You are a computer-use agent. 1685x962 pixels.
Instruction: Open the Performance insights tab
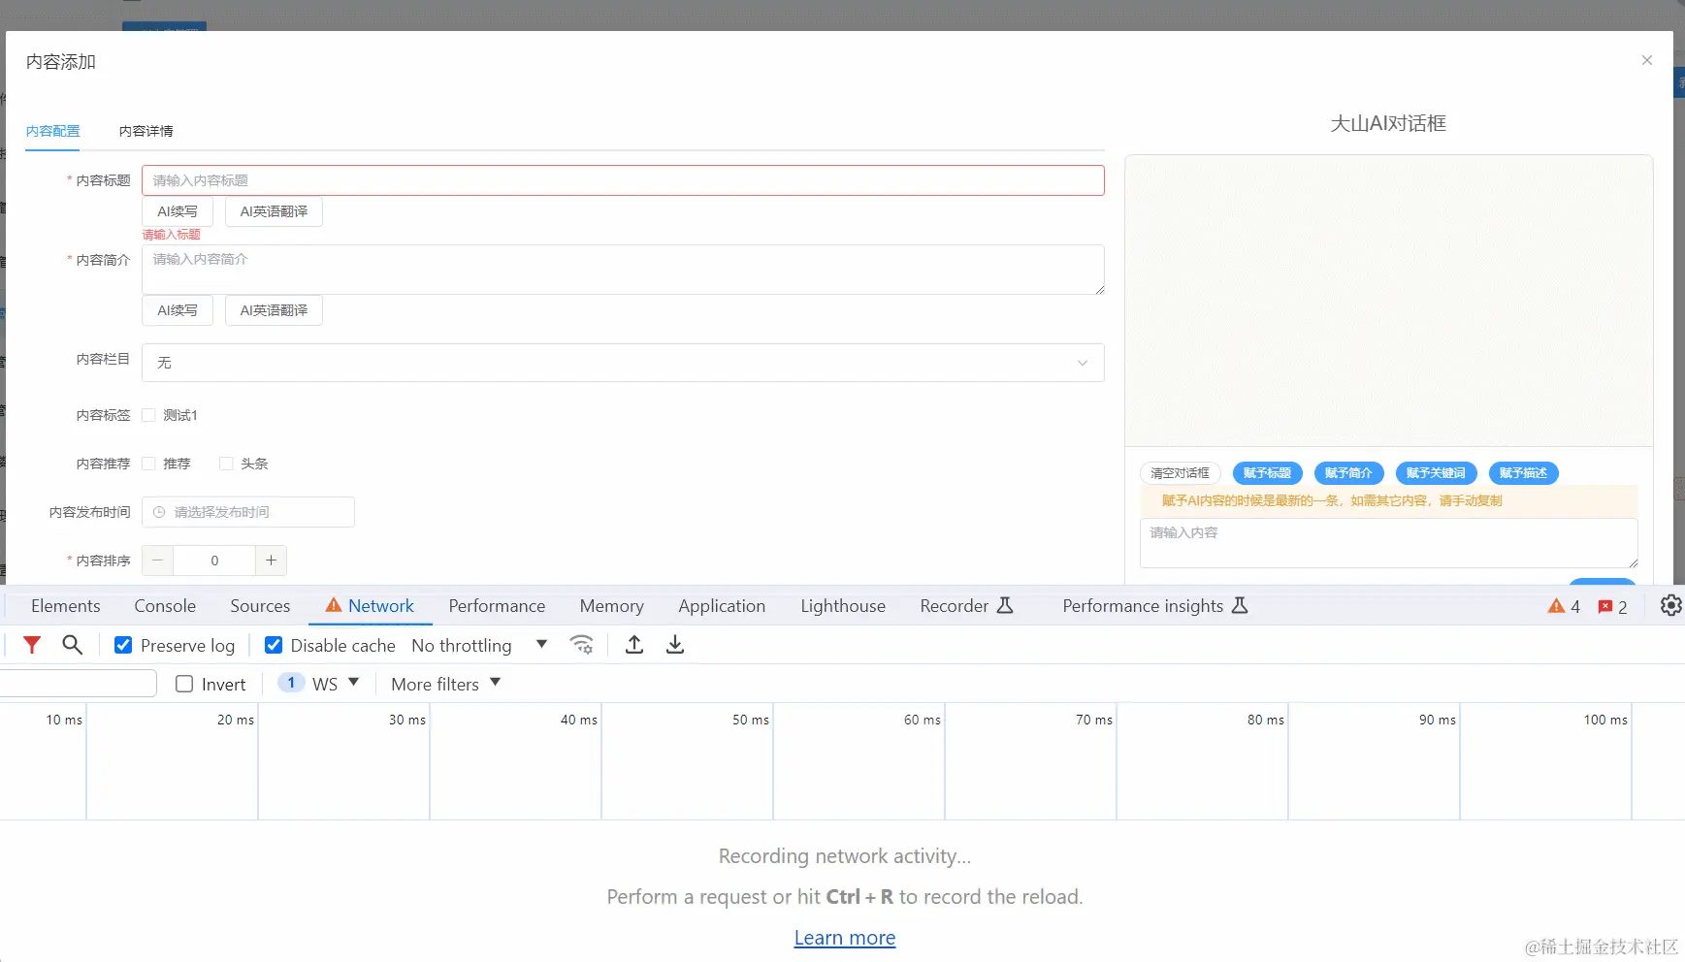pos(1154,606)
